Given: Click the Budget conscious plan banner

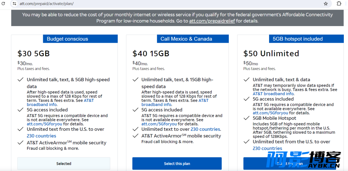Looking at the screenshot, I should click(x=80, y=39).
